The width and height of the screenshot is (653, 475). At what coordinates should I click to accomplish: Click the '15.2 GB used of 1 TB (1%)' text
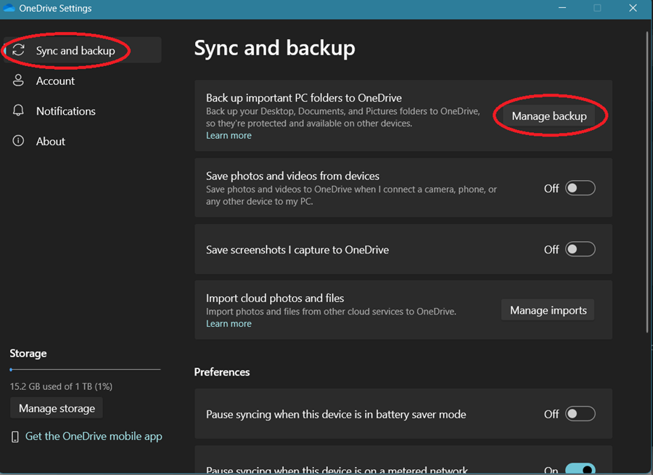coord(61,386)
